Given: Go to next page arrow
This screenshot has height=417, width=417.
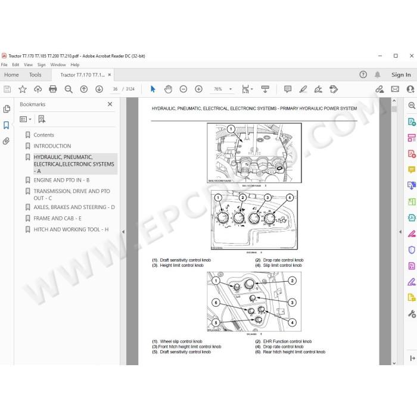Looking at the screenshot, I should point(99,89).
